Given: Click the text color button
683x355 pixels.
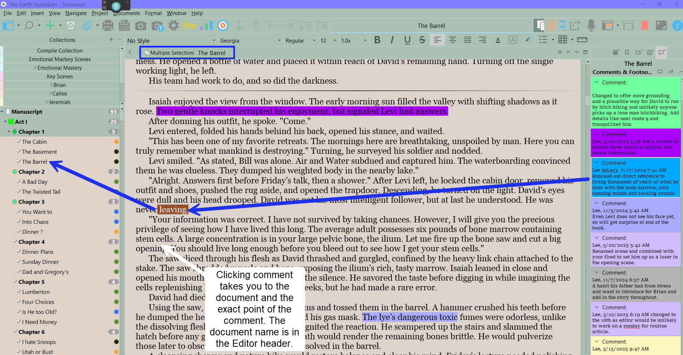Looking at the screenshot, I should tap(498, 40).
